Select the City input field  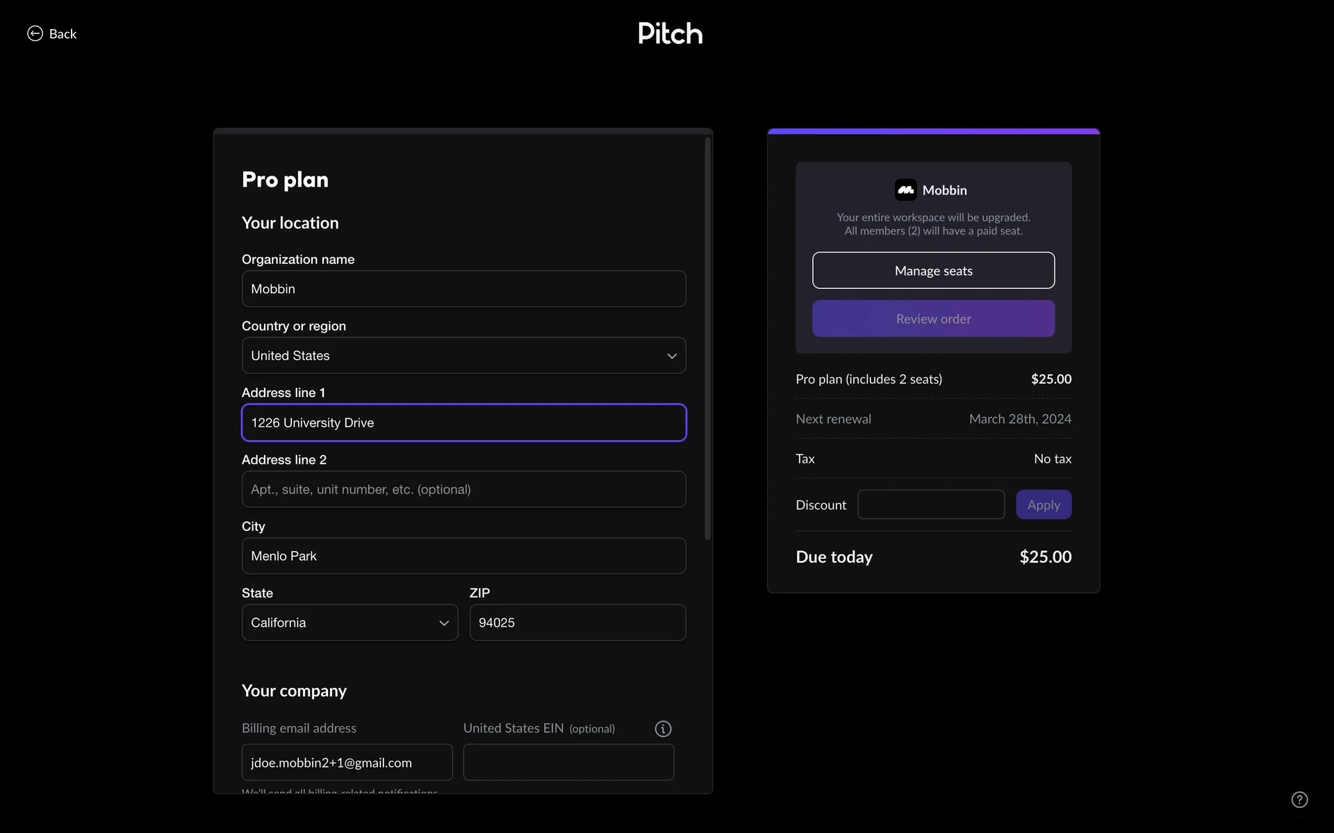[463, 556]
